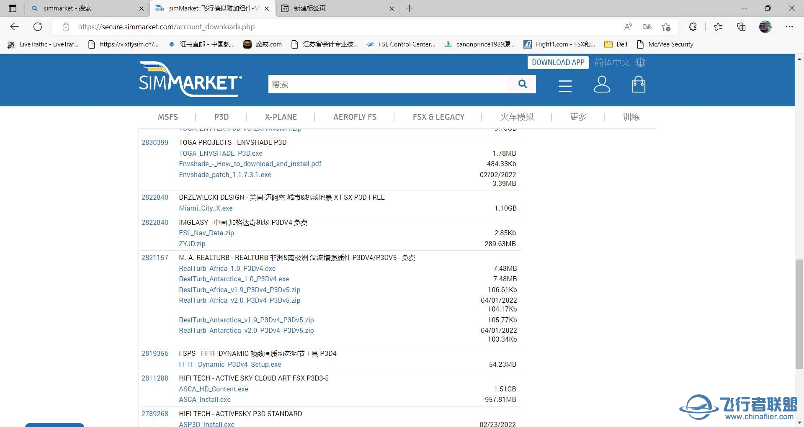Download RealTurb_Africa_v2.0_P3Dv4_P3Dv5.zip
804x427 pixels.
click(240, 300)
